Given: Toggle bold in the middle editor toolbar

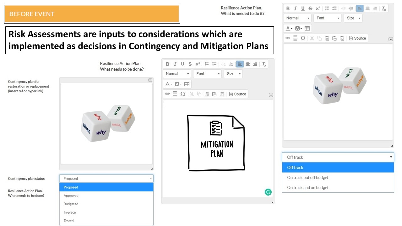Looking at the screenshot, I should click(x=167, y=64).
